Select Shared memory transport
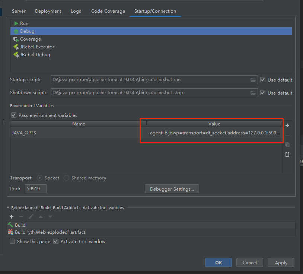The width and height of the screenshot is (303, 274). click(x=66, y=178)
